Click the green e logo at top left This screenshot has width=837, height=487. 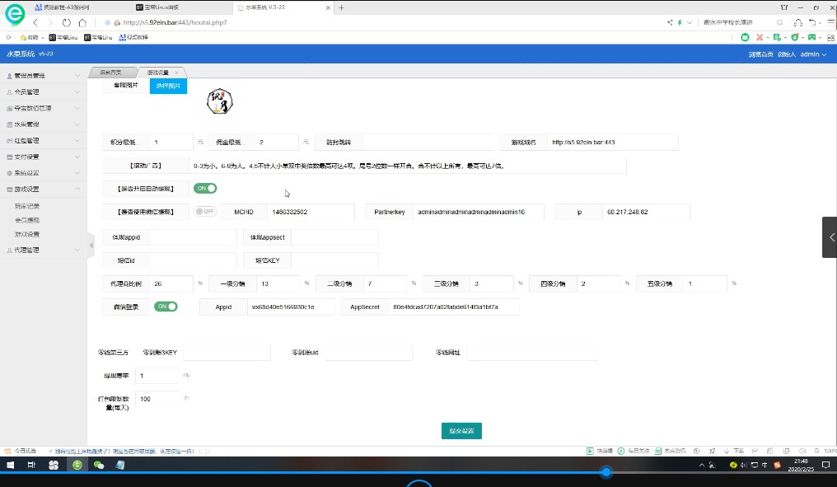14,14
